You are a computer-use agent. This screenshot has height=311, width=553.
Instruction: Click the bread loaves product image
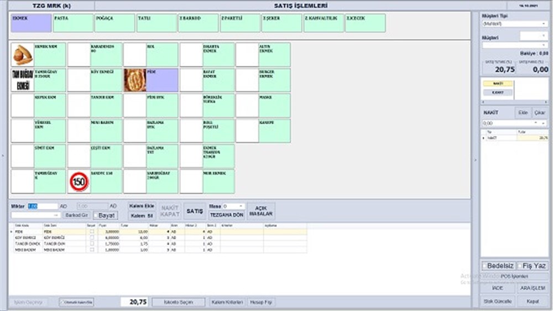[x=23, y=54]
